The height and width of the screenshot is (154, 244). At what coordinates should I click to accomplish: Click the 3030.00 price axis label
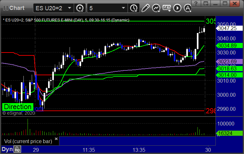tap(226, 53)
